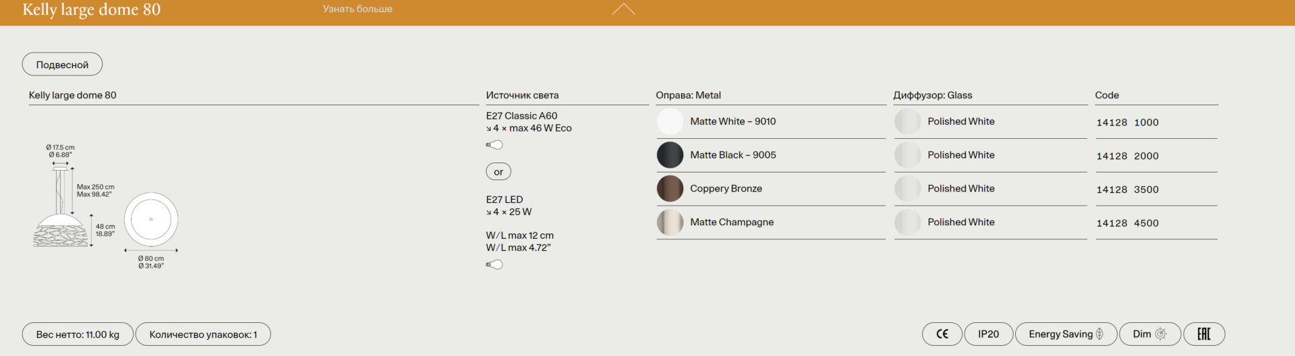Choose the Matte Black 9005 swatch
Screen dimensions: 1295x356
670,155
